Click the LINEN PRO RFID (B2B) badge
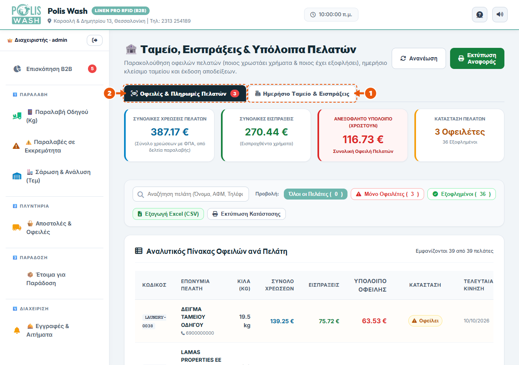The image size is (519, 365). (121, 11)
